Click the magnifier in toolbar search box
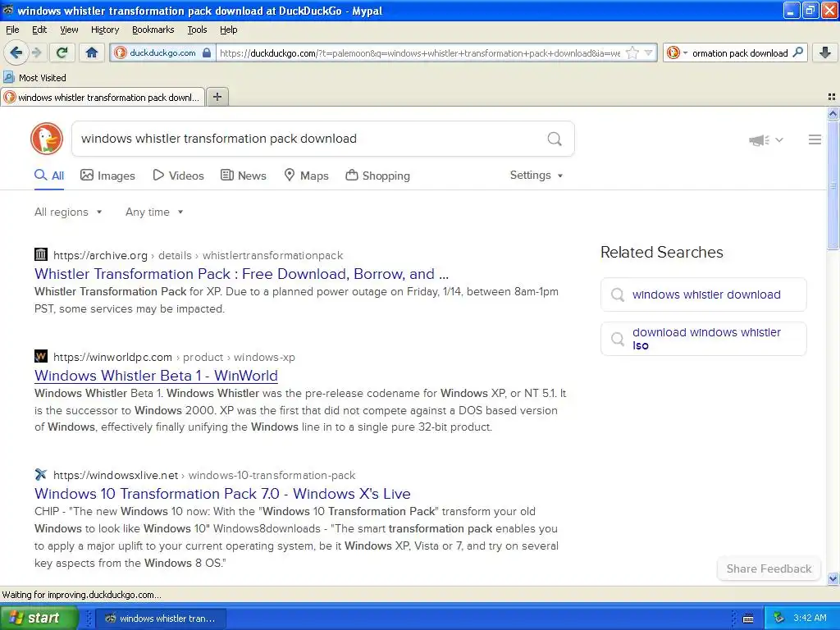The height and width of the screenshot is (630, 840). (x=797, y=52)
